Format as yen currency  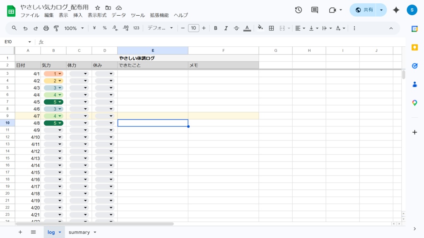pos(94,28)
